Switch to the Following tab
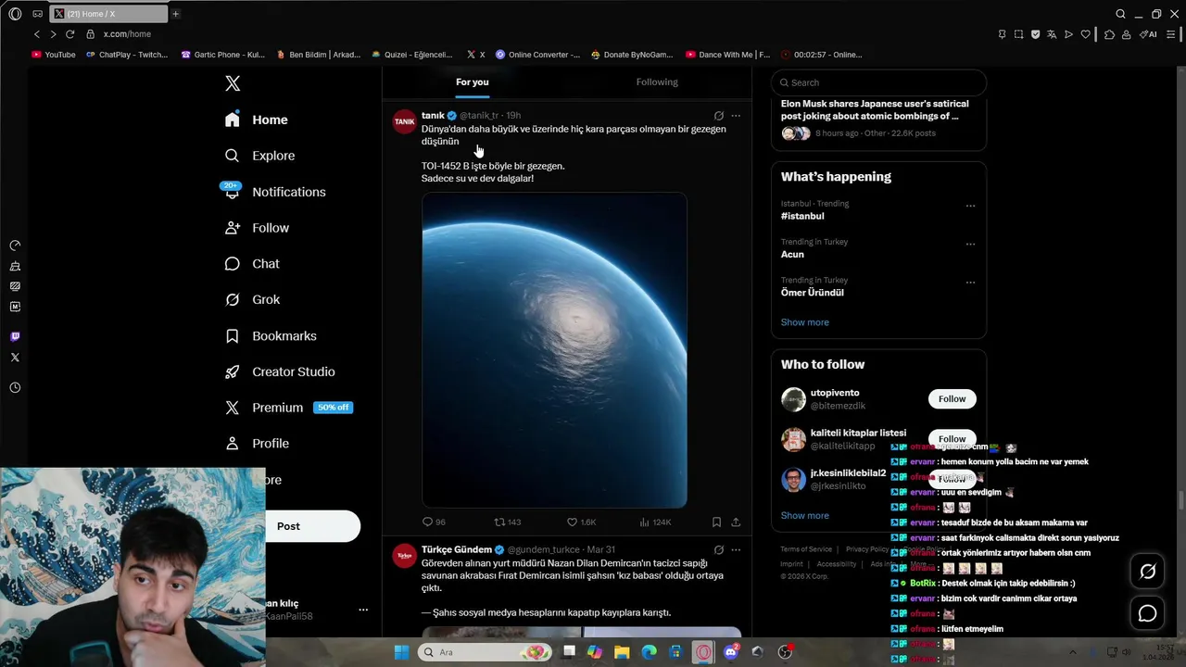This screenshot has width=1186, height=667. click(x=657, y=82)
